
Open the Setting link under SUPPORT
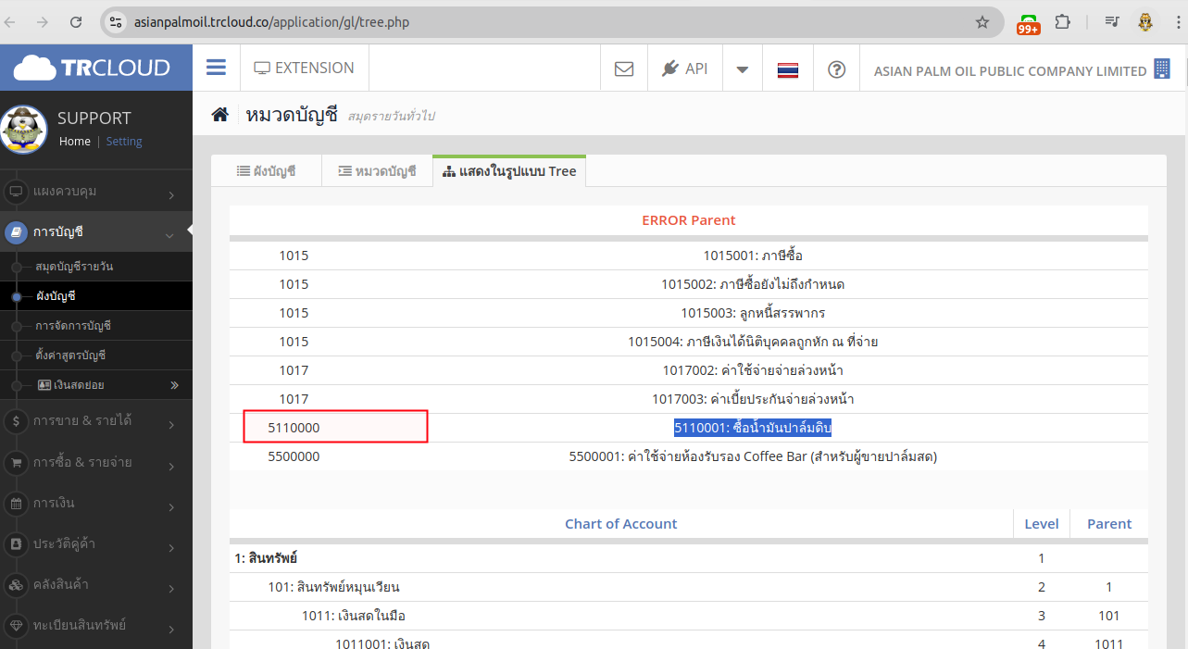coord(124,142)
